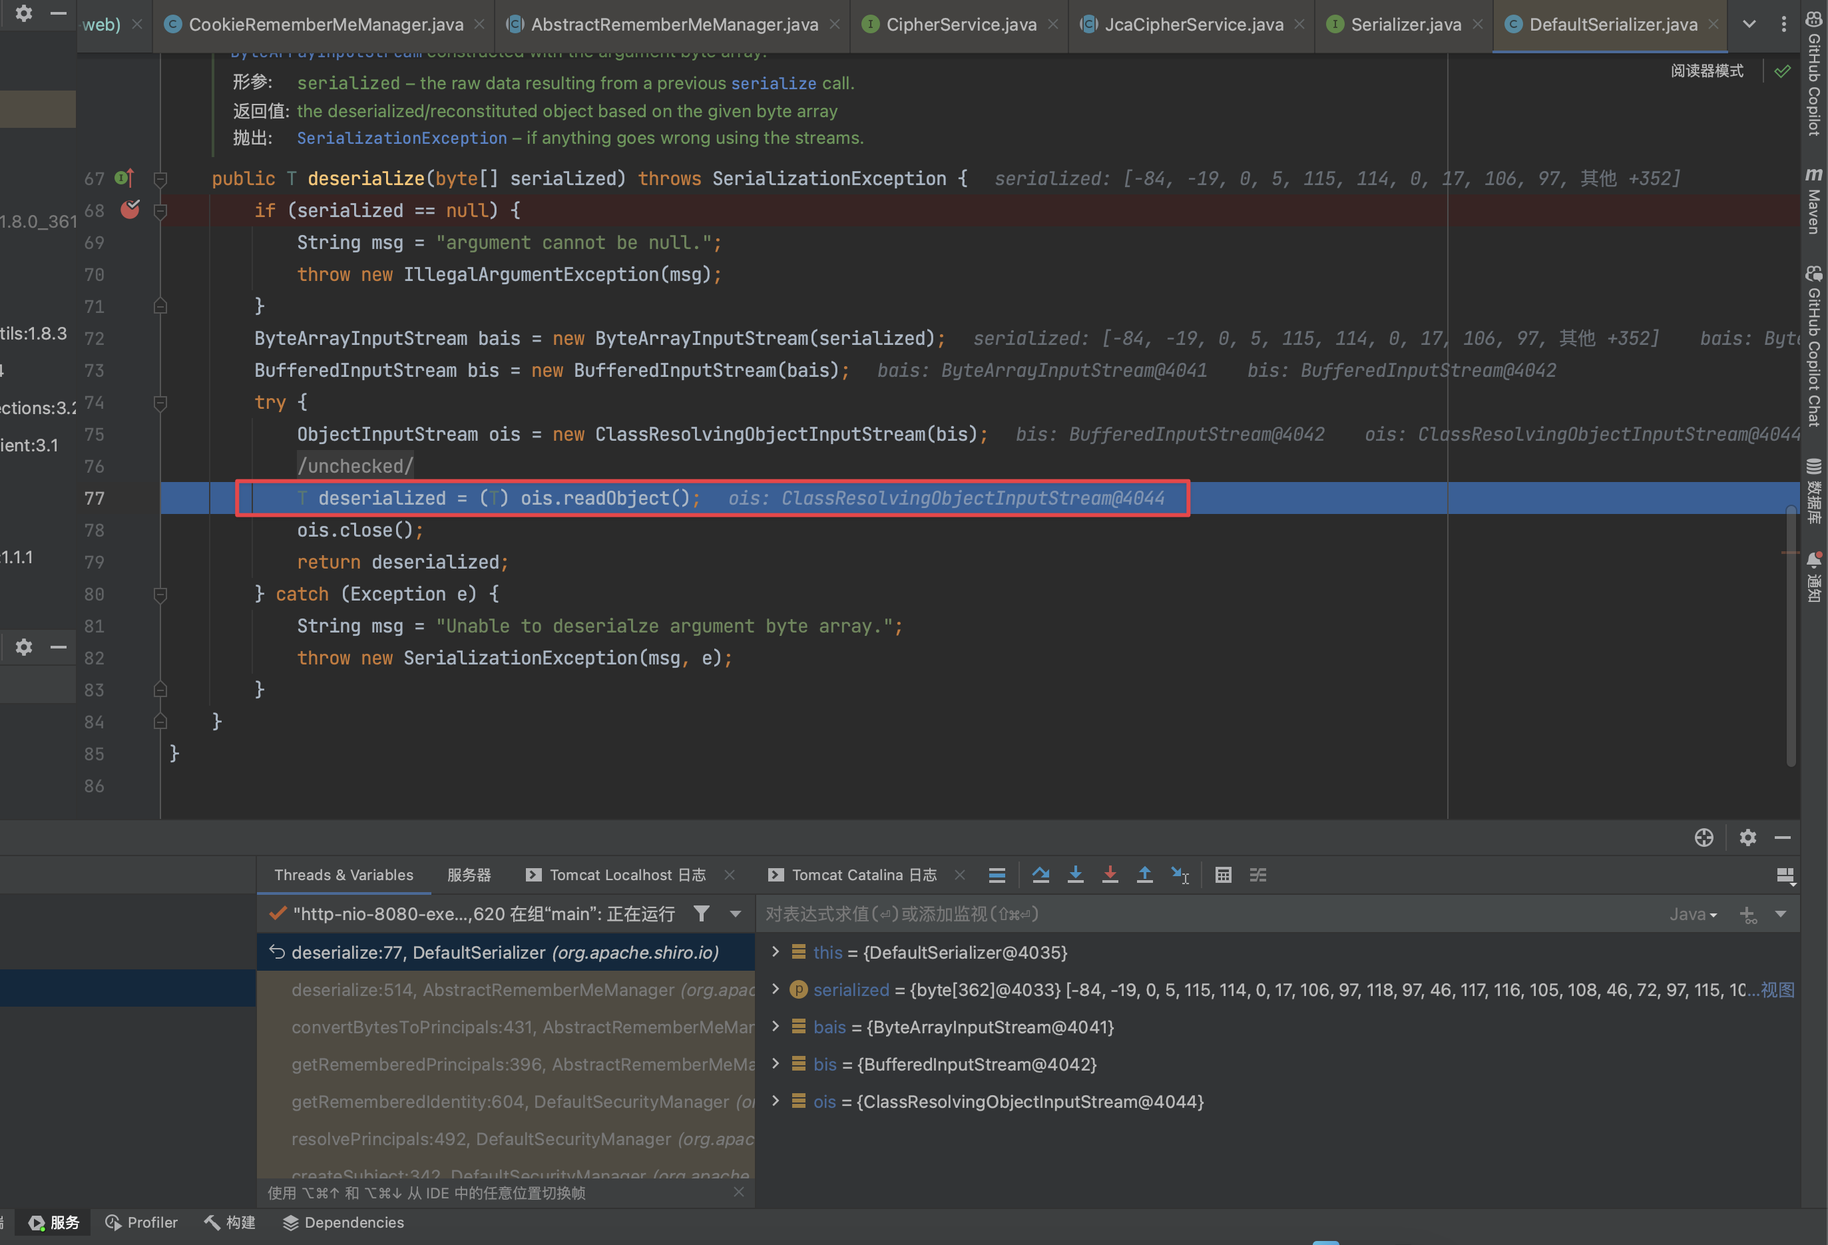The width and height of the screenshot is (1828, 1245).
Task: Open evaluate expression history dropdown arrow
Action: click(x=1781, y=914)
